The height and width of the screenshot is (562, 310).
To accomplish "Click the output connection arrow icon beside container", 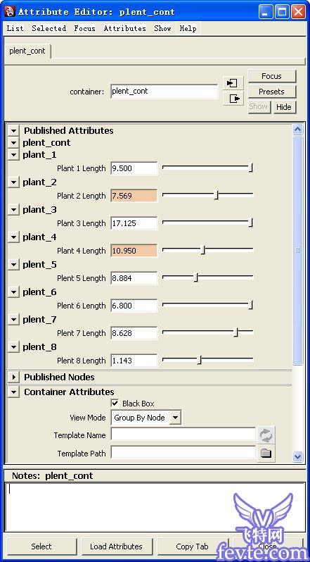I will tap(233, 99).
